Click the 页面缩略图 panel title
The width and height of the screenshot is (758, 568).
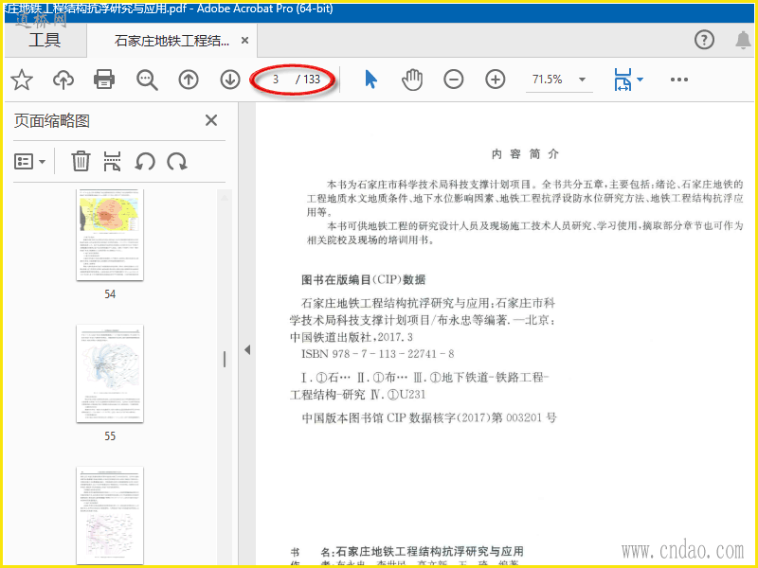(52, 121)
